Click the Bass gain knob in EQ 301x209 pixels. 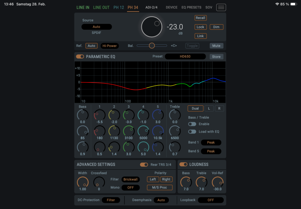pos(83,115)
